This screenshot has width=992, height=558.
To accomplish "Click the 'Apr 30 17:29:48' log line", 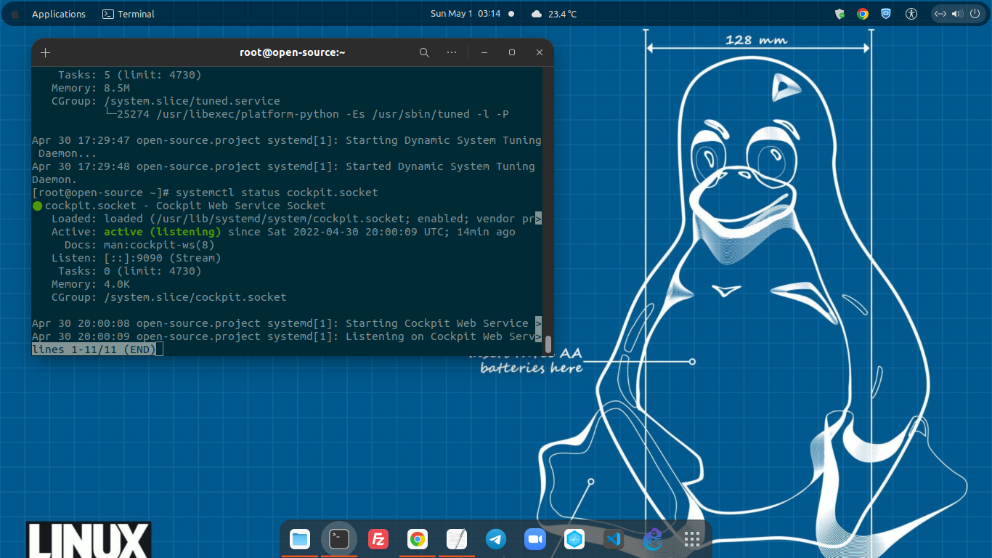I will [x=283, y=173].
